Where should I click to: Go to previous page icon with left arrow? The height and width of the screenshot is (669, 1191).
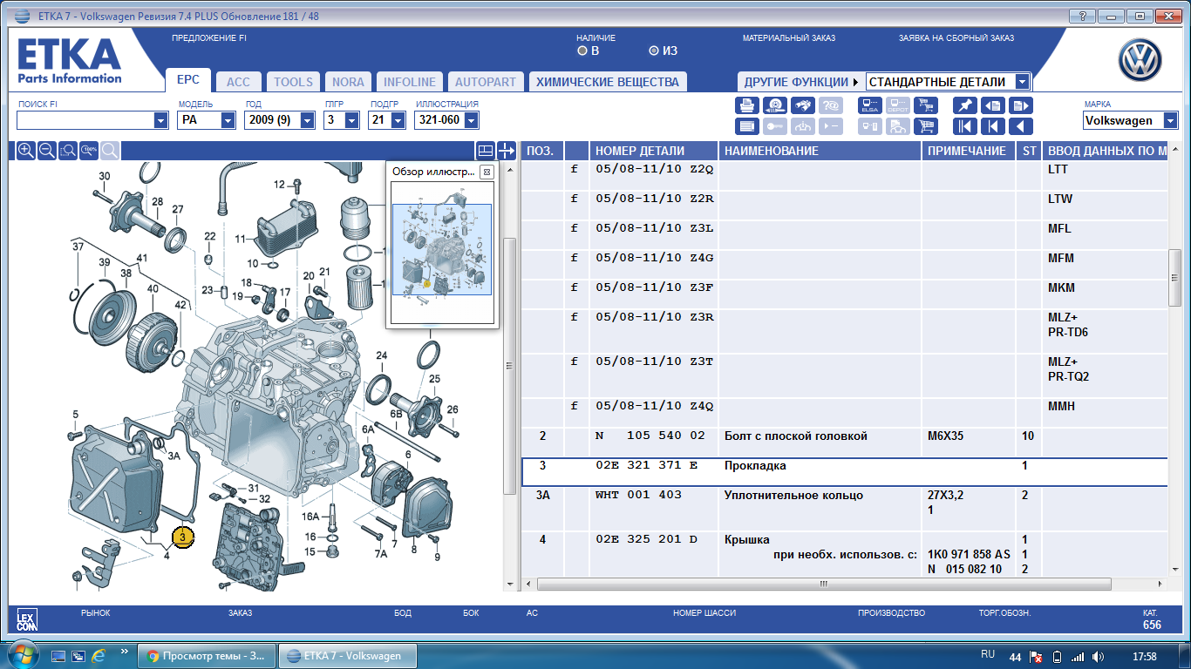pos(993,105)
